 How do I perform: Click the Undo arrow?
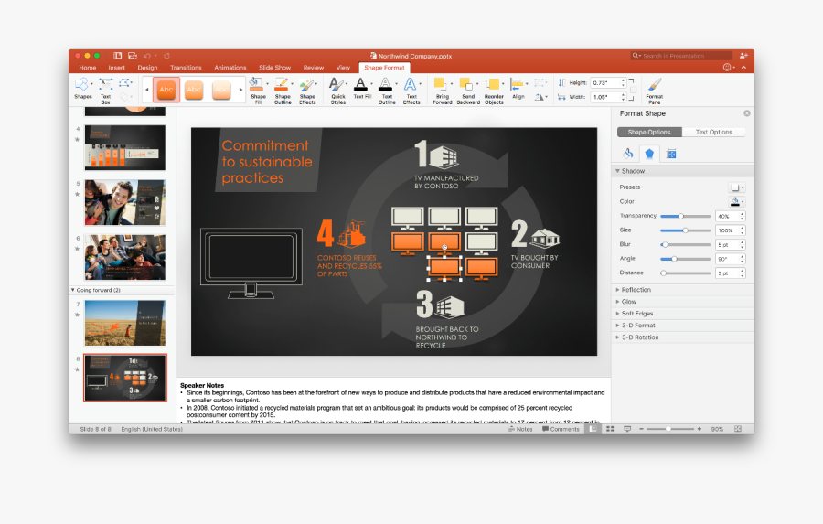(147, 56)
